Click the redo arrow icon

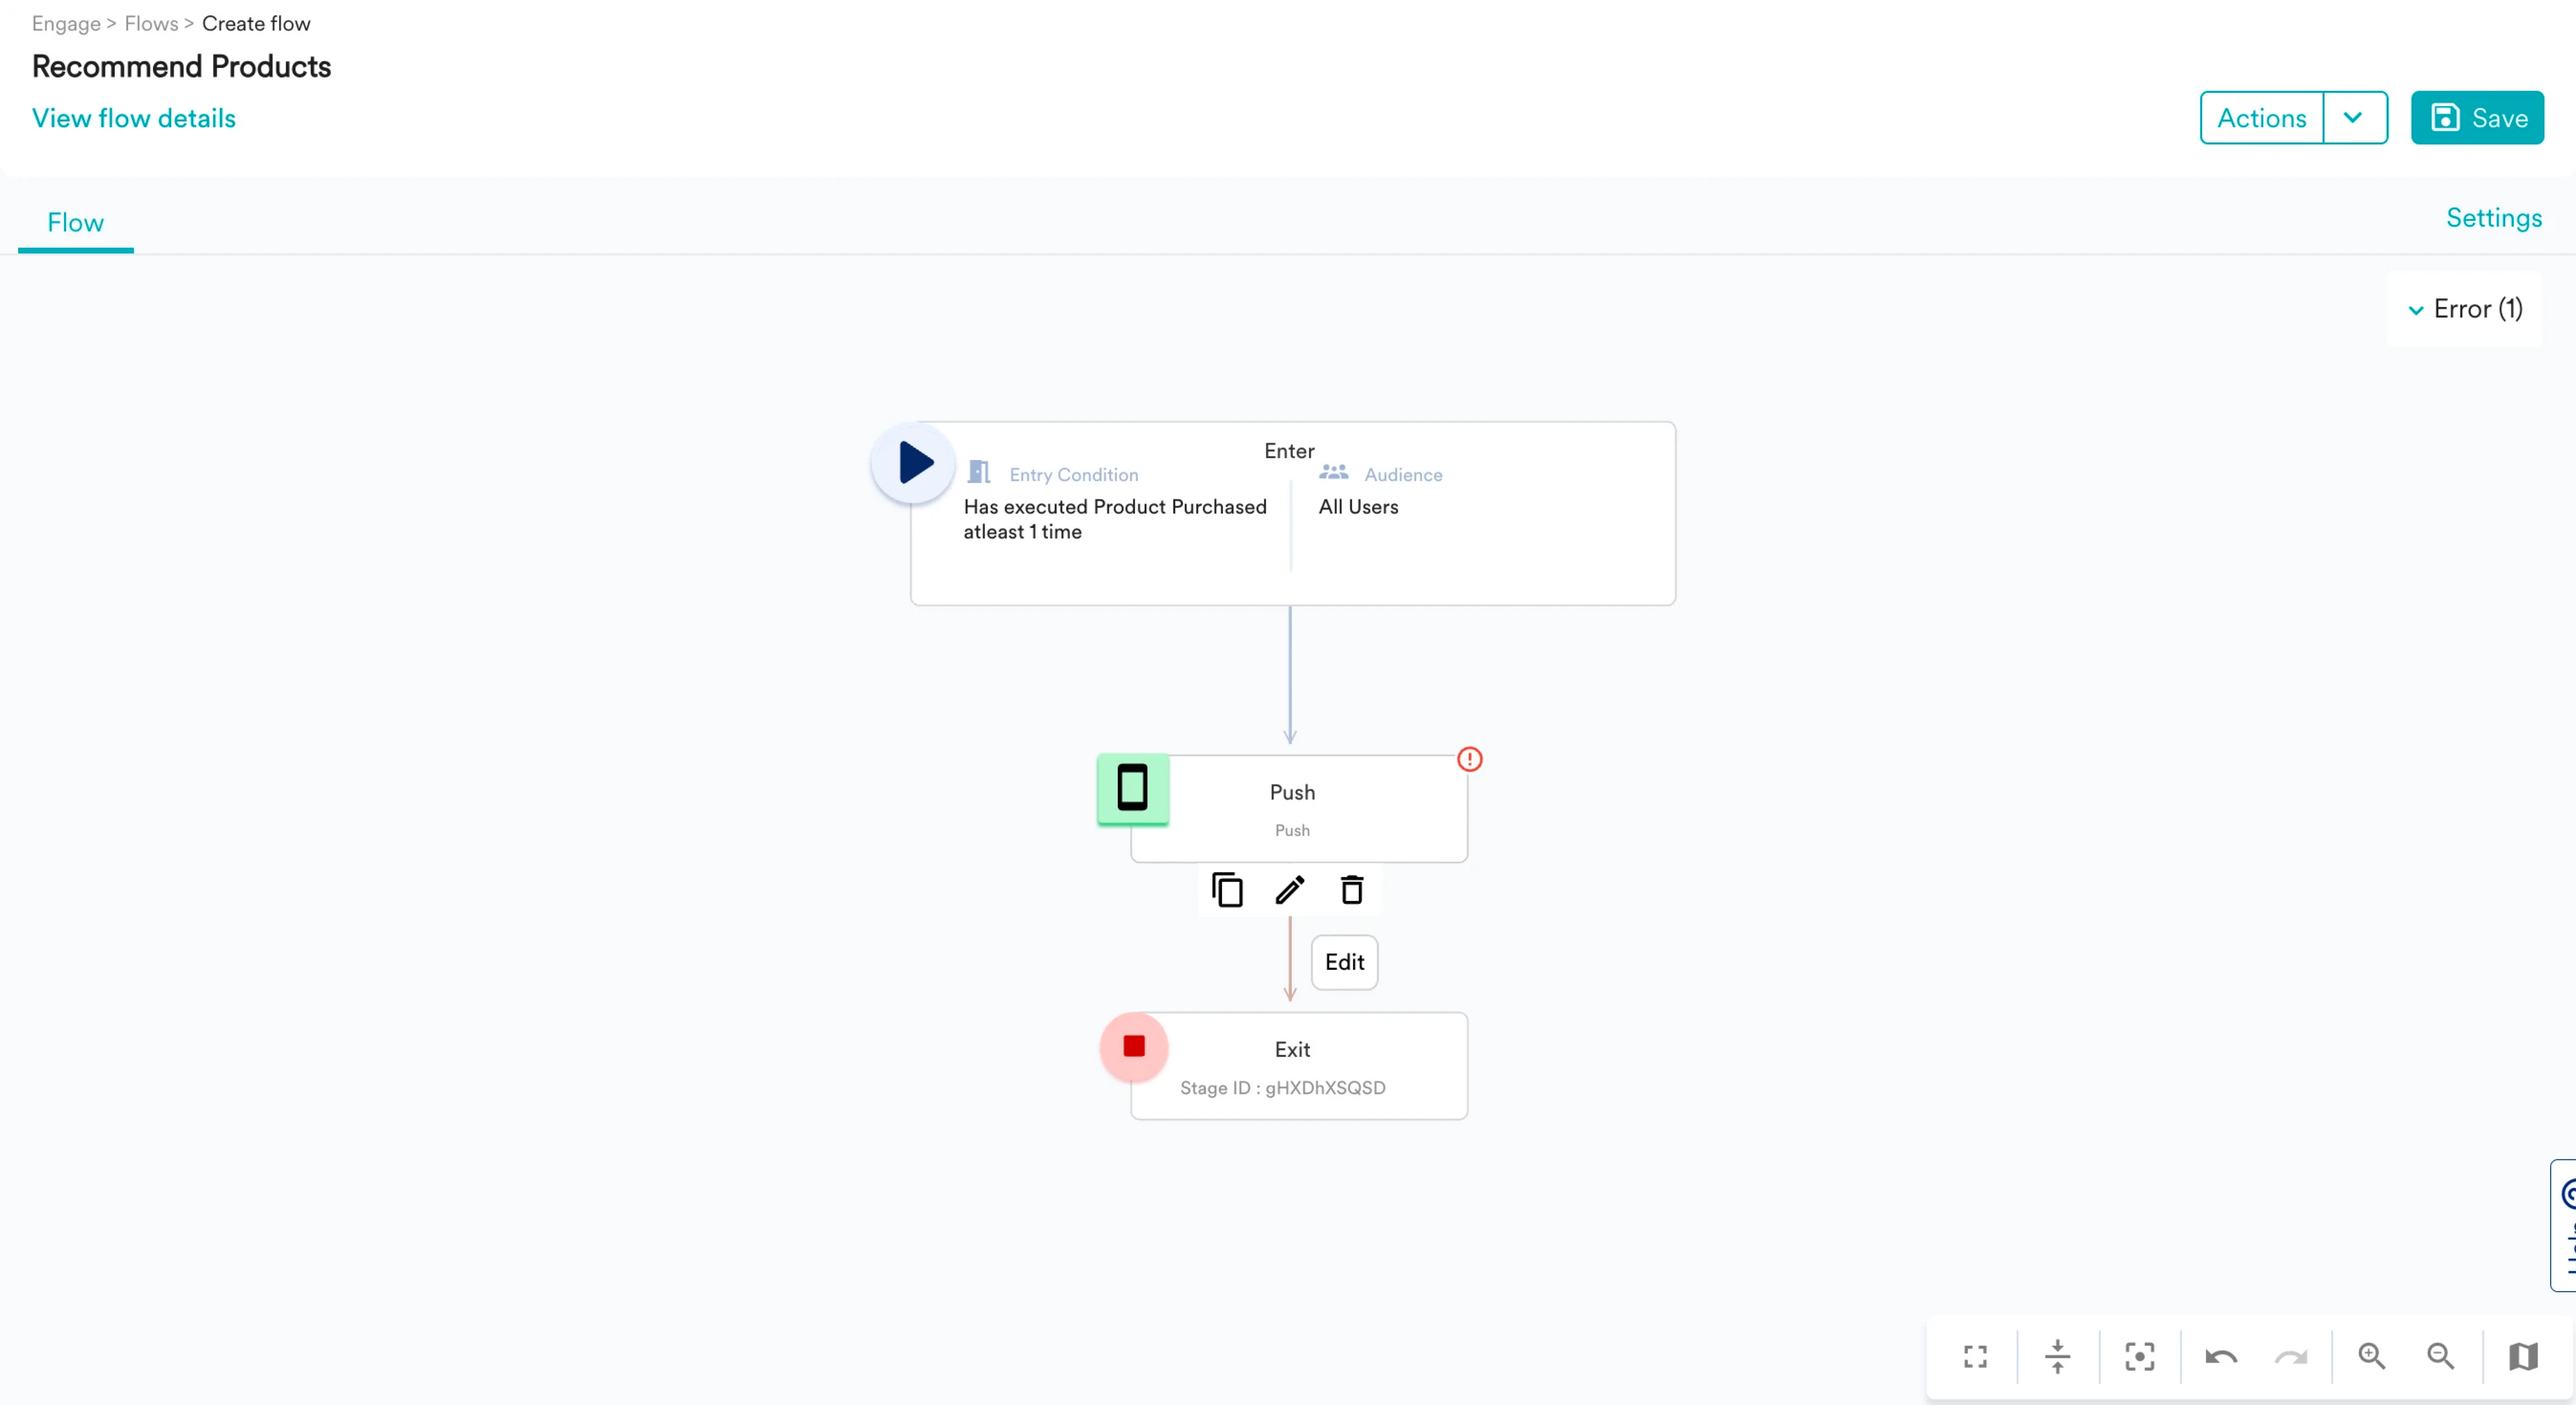click(x=2290, y=1356)
